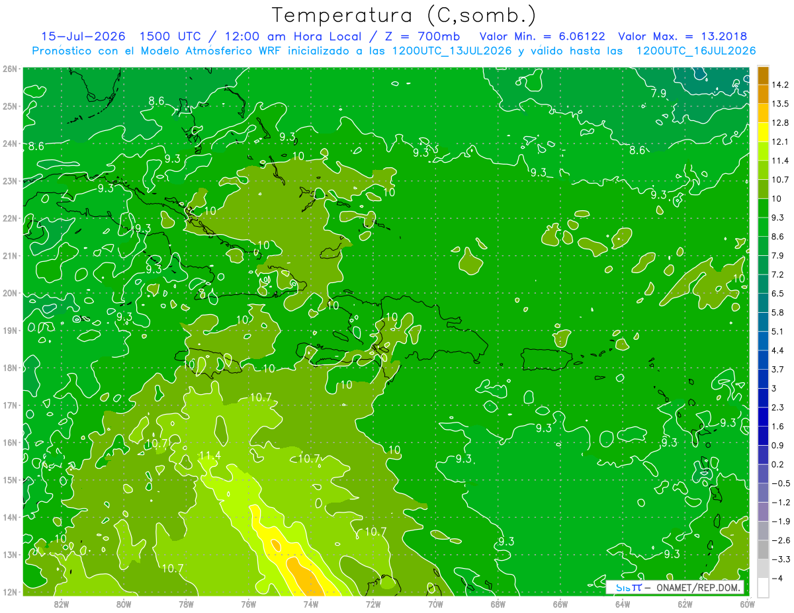Click the "ONAMET/REP.DOM." credit label

[699, 587]
